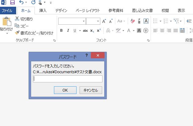Switch to the 挿入 tab
The image size is (193, 126).
click(x=43, y=11)
